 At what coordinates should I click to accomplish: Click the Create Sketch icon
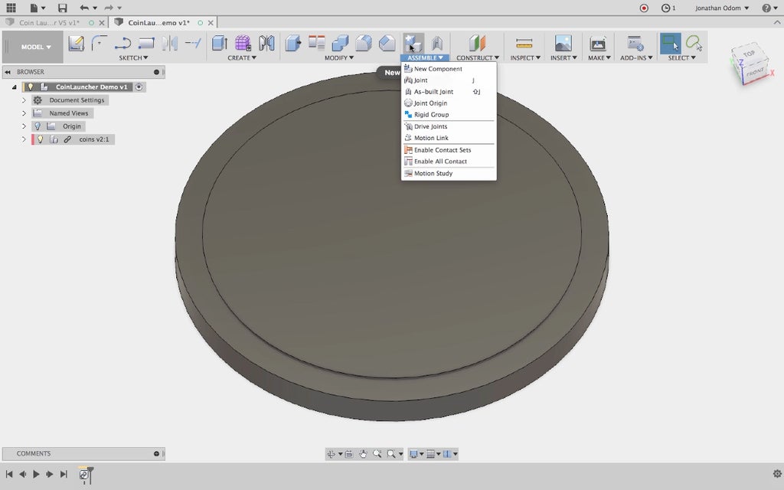coord(76,44)
